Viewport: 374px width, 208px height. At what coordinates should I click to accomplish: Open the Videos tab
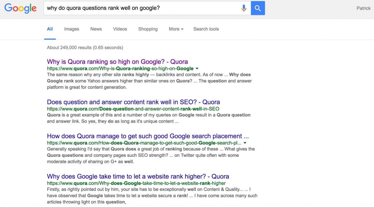[120, 29]
